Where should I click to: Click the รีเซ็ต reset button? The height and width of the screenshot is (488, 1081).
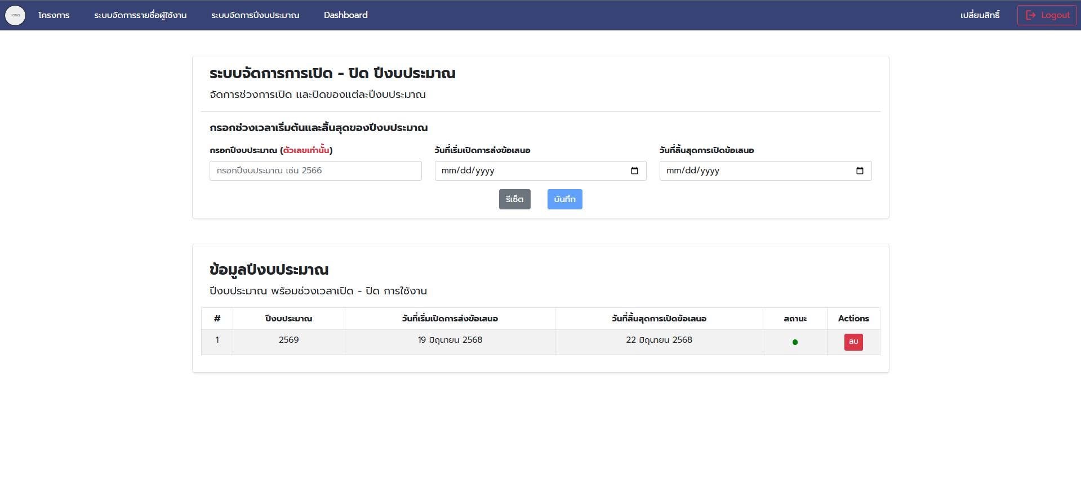[514, 199]
